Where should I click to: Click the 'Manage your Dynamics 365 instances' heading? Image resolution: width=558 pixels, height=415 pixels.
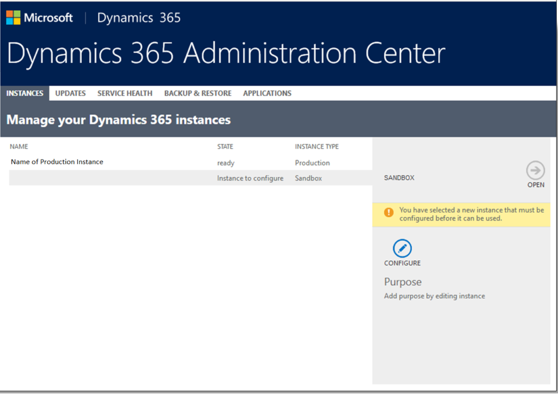pyautogui.click(x=118, y=120)
